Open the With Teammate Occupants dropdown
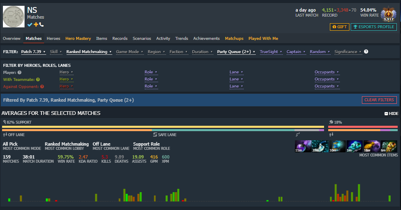The width and height of the screenshot is (401, 210). coord(327,79)
